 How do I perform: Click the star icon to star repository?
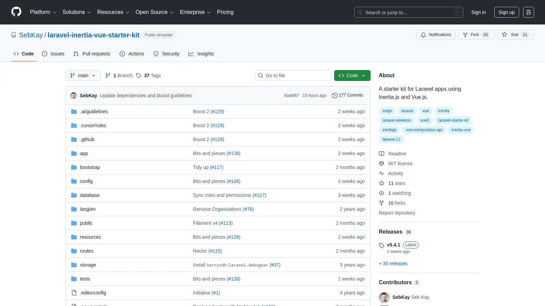504,35
